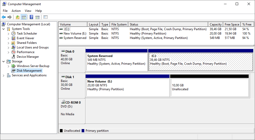The width and height of the screenshot is (255, 140).
Task: Collapse the Storage tree node
Action: pos(4,61)
